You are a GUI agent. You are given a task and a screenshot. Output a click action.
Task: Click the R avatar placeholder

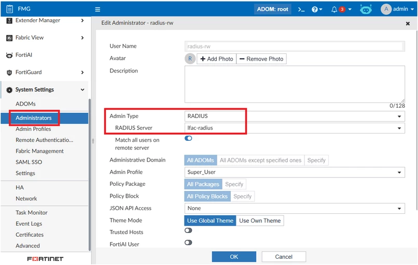[x=190, y=59]
